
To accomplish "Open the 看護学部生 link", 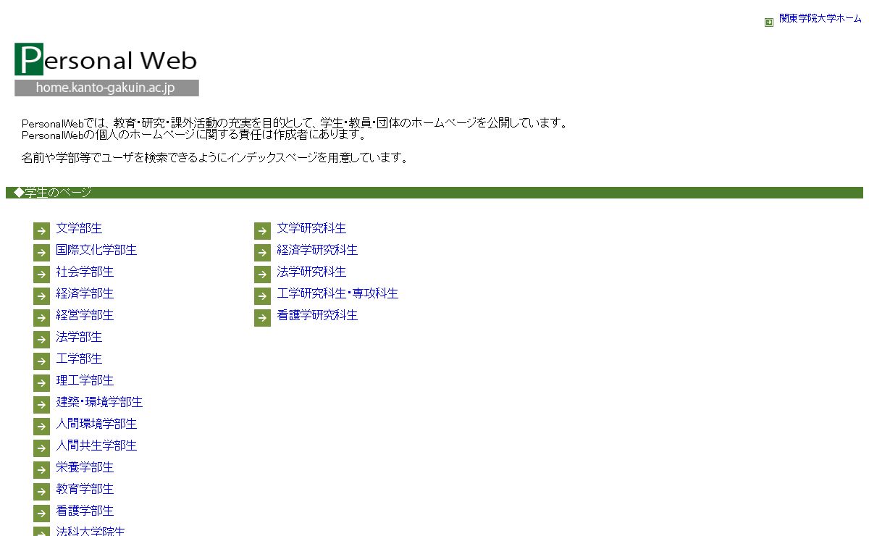I will pyautogui.click(x=85, y=511).
